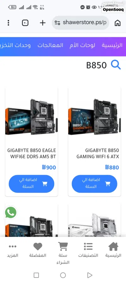Go to home via bottom house icon
126x282 pixels.
pos(113,246)
